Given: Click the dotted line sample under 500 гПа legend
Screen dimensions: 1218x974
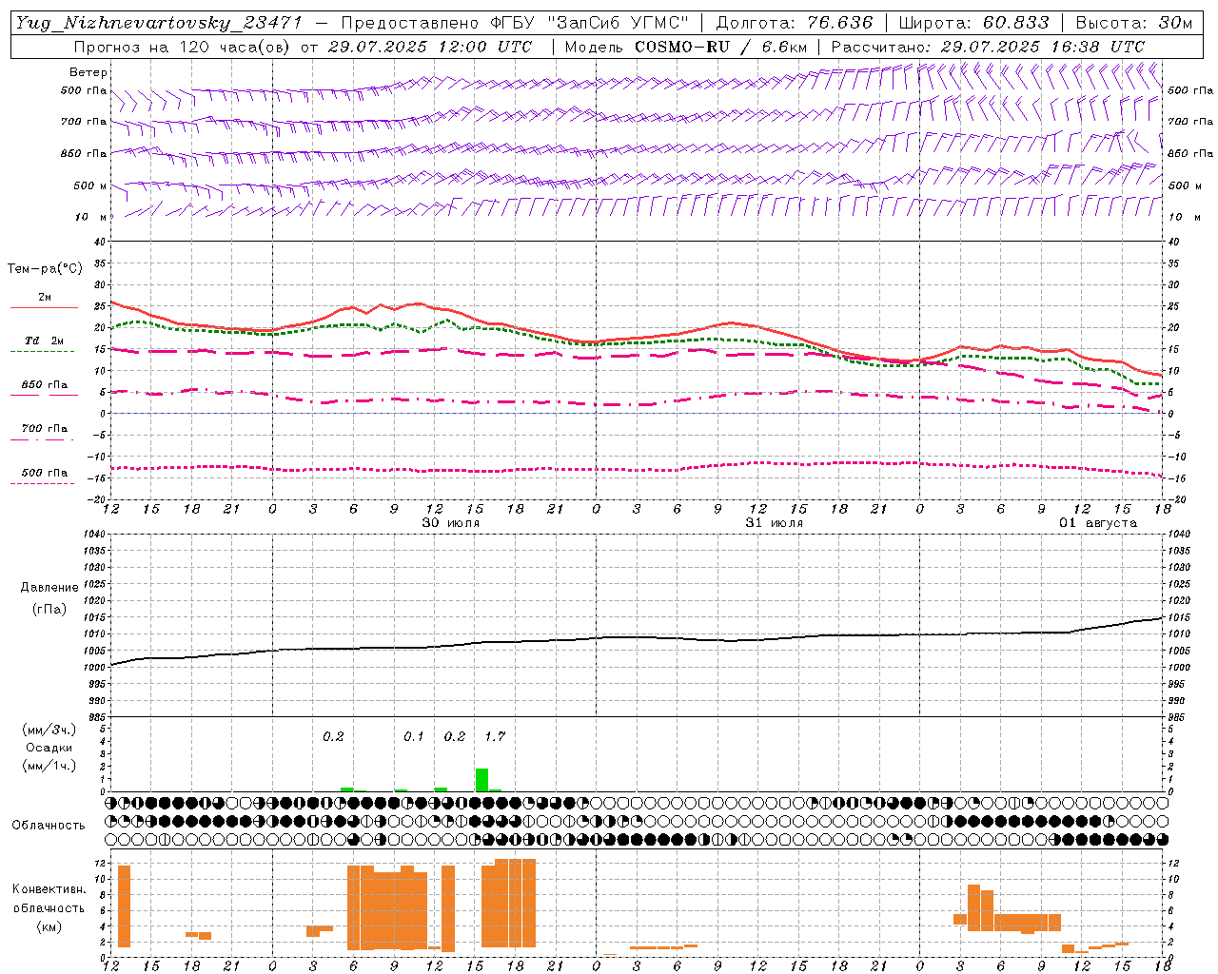Looking at the screenshot, I should [43, 483].
